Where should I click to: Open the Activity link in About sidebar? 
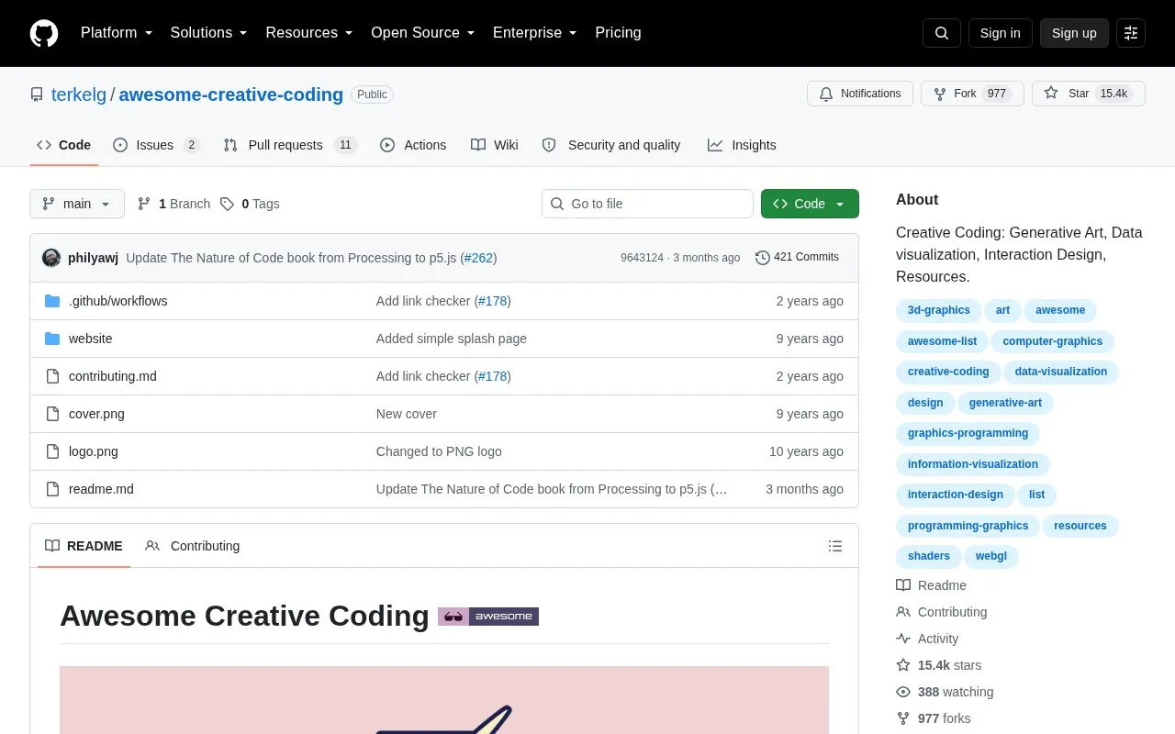(928, 639)
